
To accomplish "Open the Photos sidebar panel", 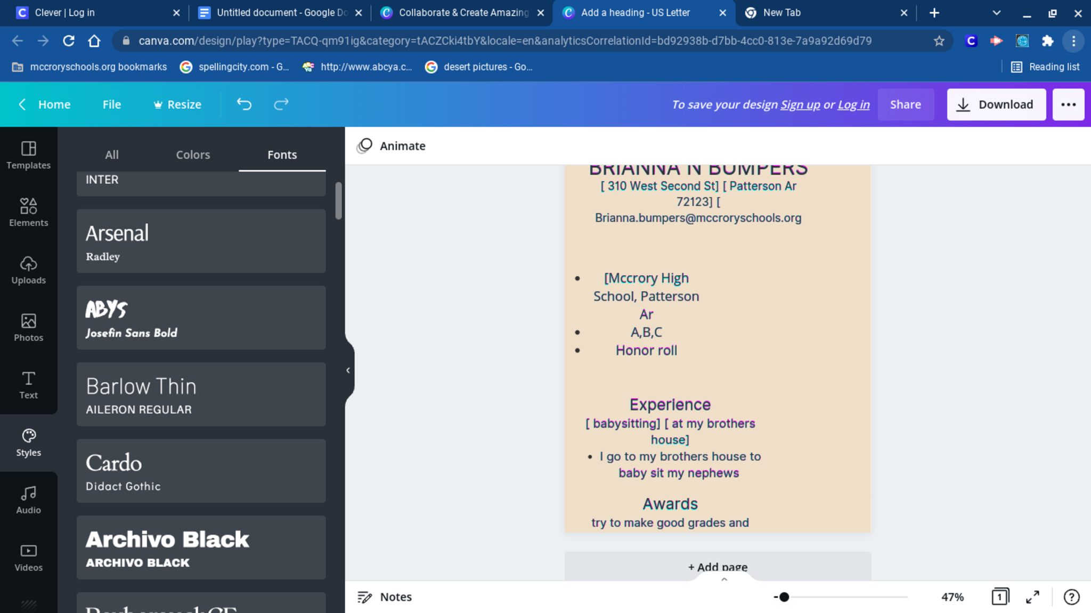I will point(28,328).
